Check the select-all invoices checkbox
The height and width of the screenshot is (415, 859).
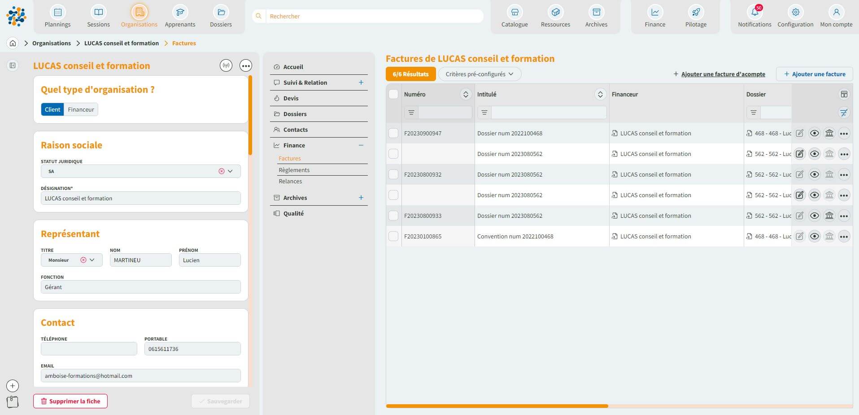point(393,95)
